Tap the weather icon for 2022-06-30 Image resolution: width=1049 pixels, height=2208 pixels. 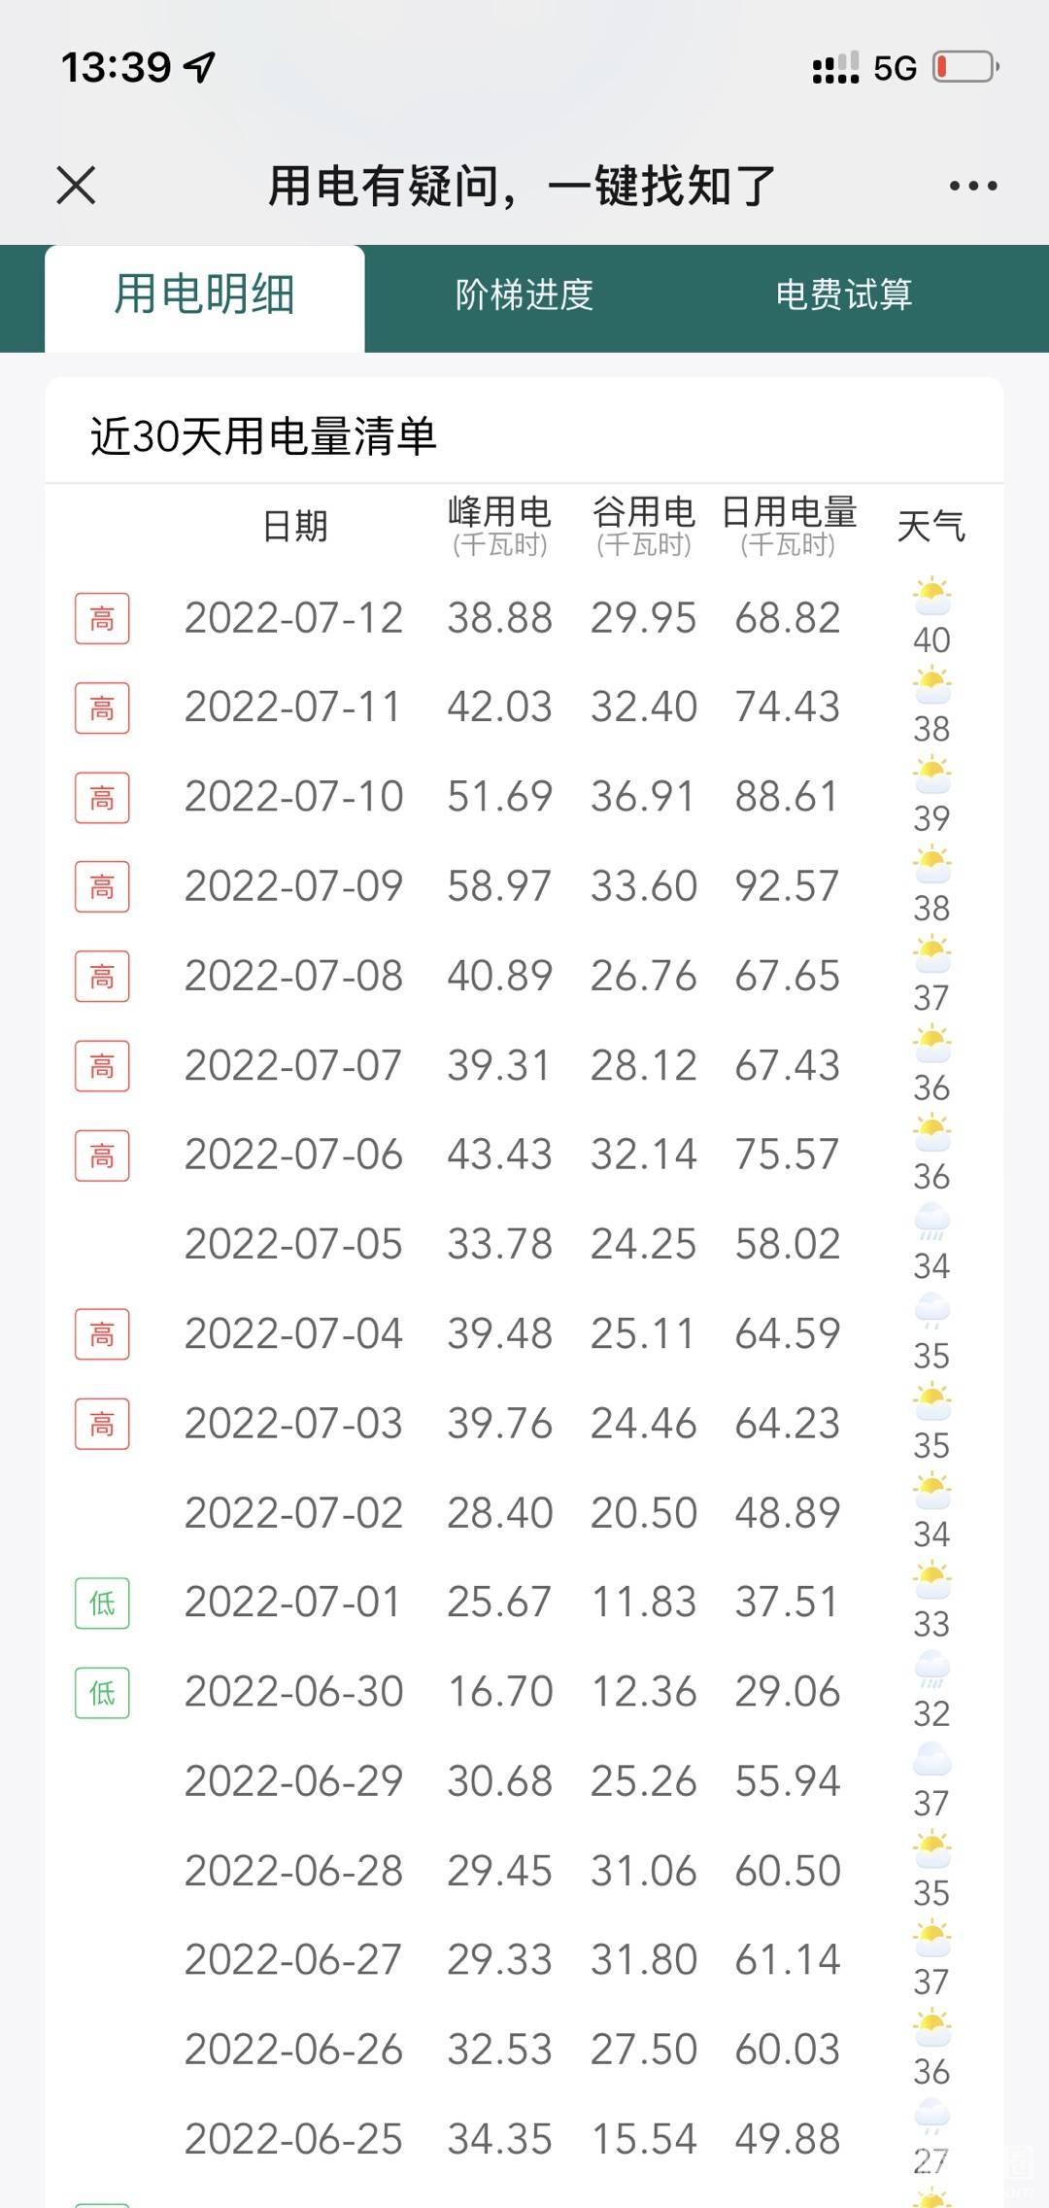point(931,1670)
